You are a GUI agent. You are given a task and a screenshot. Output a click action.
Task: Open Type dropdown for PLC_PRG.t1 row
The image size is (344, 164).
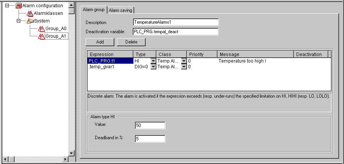coord(153,61)
